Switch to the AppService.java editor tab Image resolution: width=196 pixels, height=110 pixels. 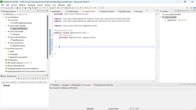click(x=107, y=11)
